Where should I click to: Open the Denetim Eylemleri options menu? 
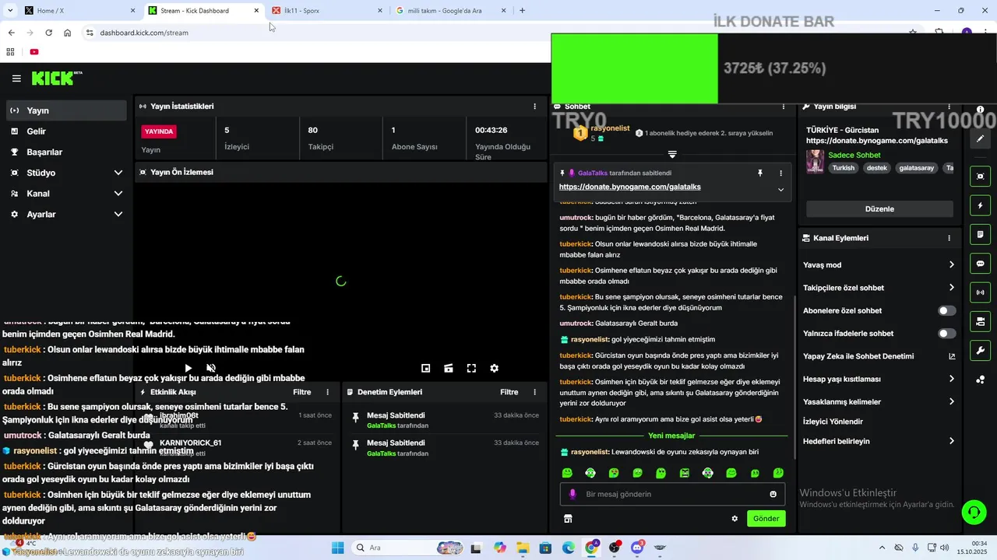click(534, 392)
